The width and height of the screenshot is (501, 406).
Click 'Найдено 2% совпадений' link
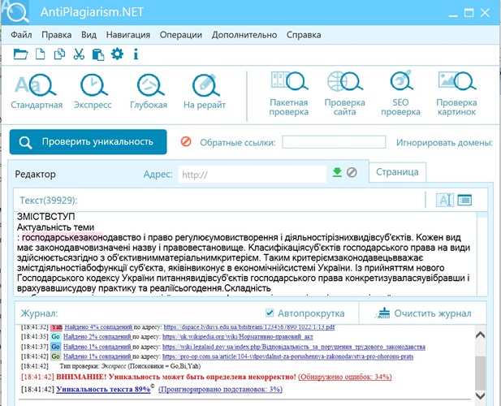(x=97, y=337)
